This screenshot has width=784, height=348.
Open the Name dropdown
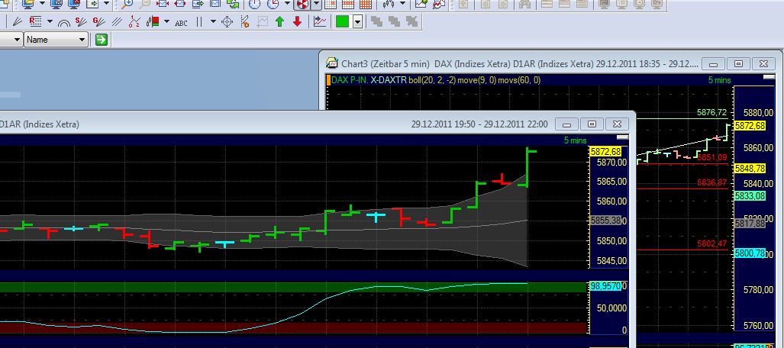pyautogui.click(x=56, y=39)
